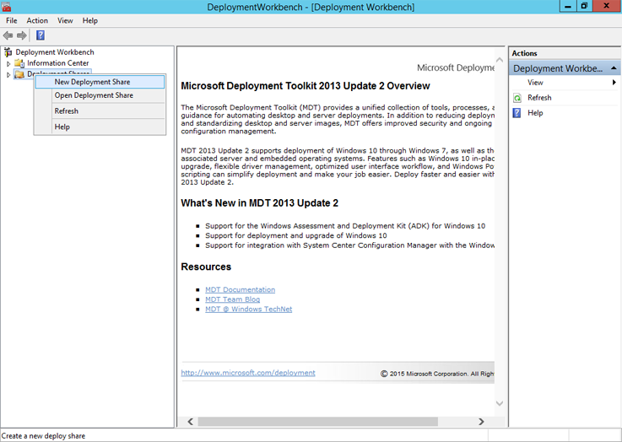Choose Open Deployment Share in context menu

click(94, 95)
